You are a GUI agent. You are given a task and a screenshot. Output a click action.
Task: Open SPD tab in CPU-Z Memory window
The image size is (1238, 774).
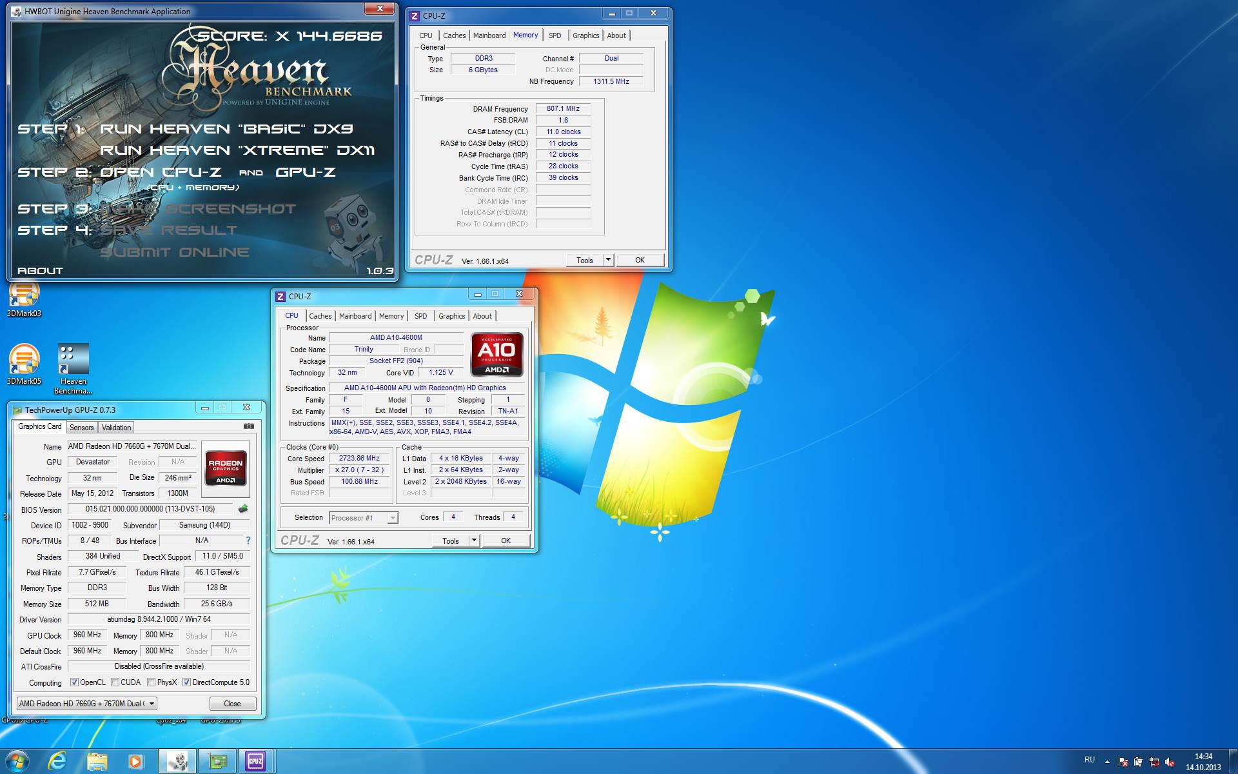pos(555,35)
